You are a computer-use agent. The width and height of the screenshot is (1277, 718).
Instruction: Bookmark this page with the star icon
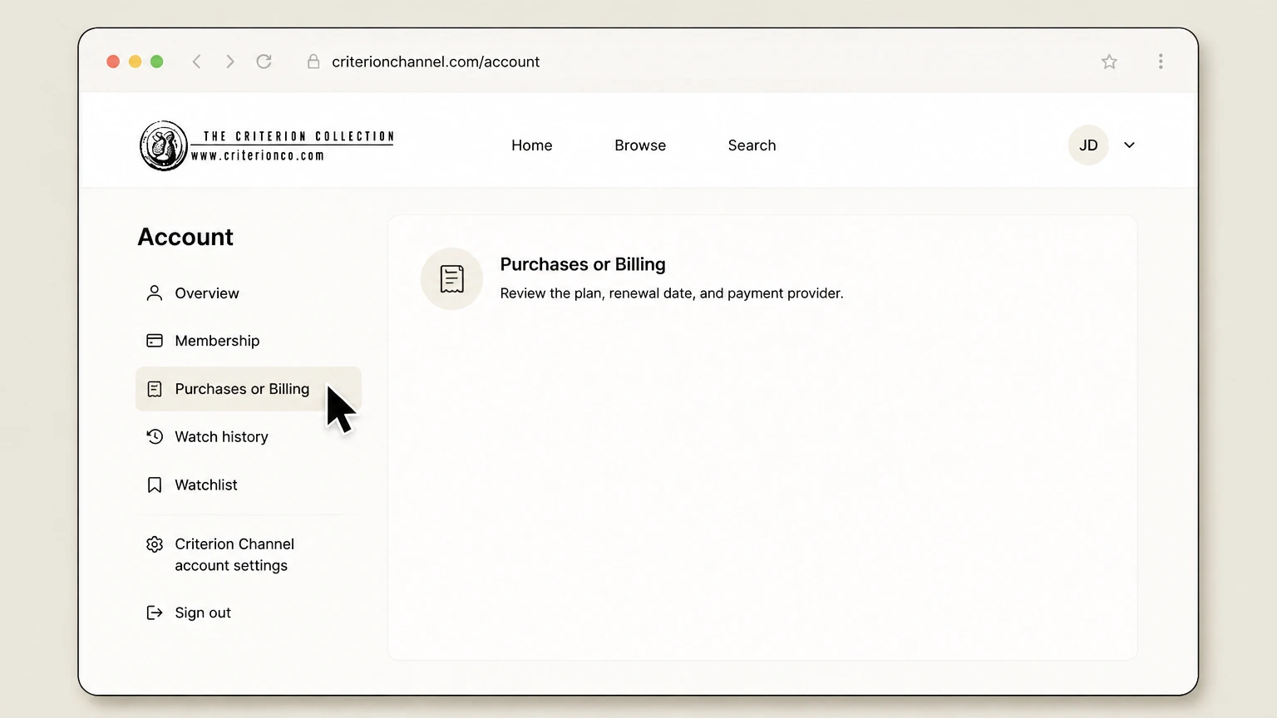pos(1109,61)
